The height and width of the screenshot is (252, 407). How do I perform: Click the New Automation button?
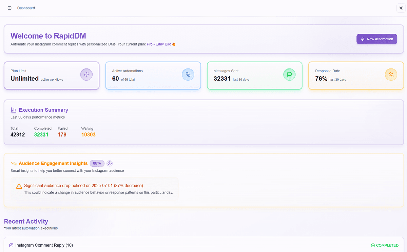[x=376, y=39]
